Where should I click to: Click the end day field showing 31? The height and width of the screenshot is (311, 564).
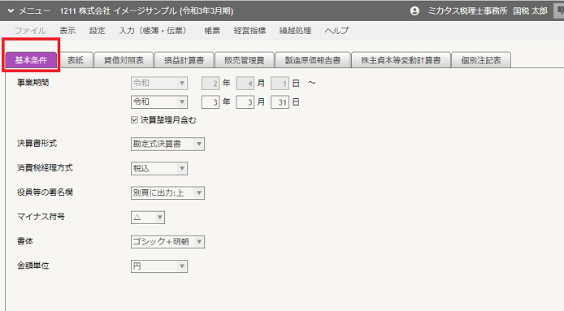[x=280, y=102]
